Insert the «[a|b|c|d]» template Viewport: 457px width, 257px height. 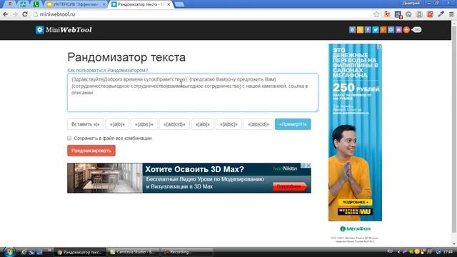point(258,124)
